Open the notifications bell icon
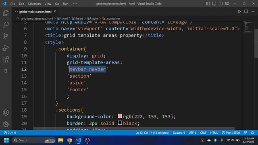Viewport: 258px width, 145px height. tap(252, 133)
